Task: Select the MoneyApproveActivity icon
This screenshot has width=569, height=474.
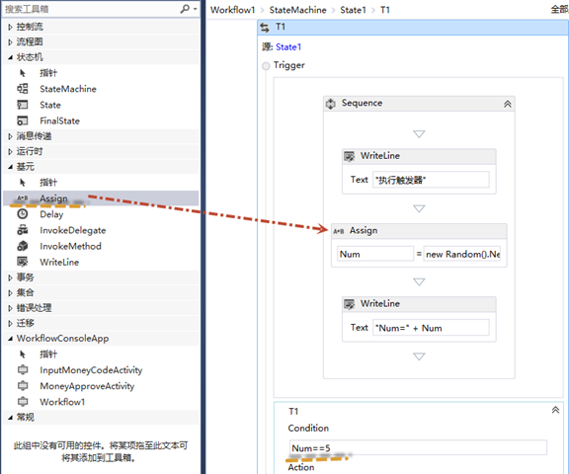Action: (x=23, y=385)
